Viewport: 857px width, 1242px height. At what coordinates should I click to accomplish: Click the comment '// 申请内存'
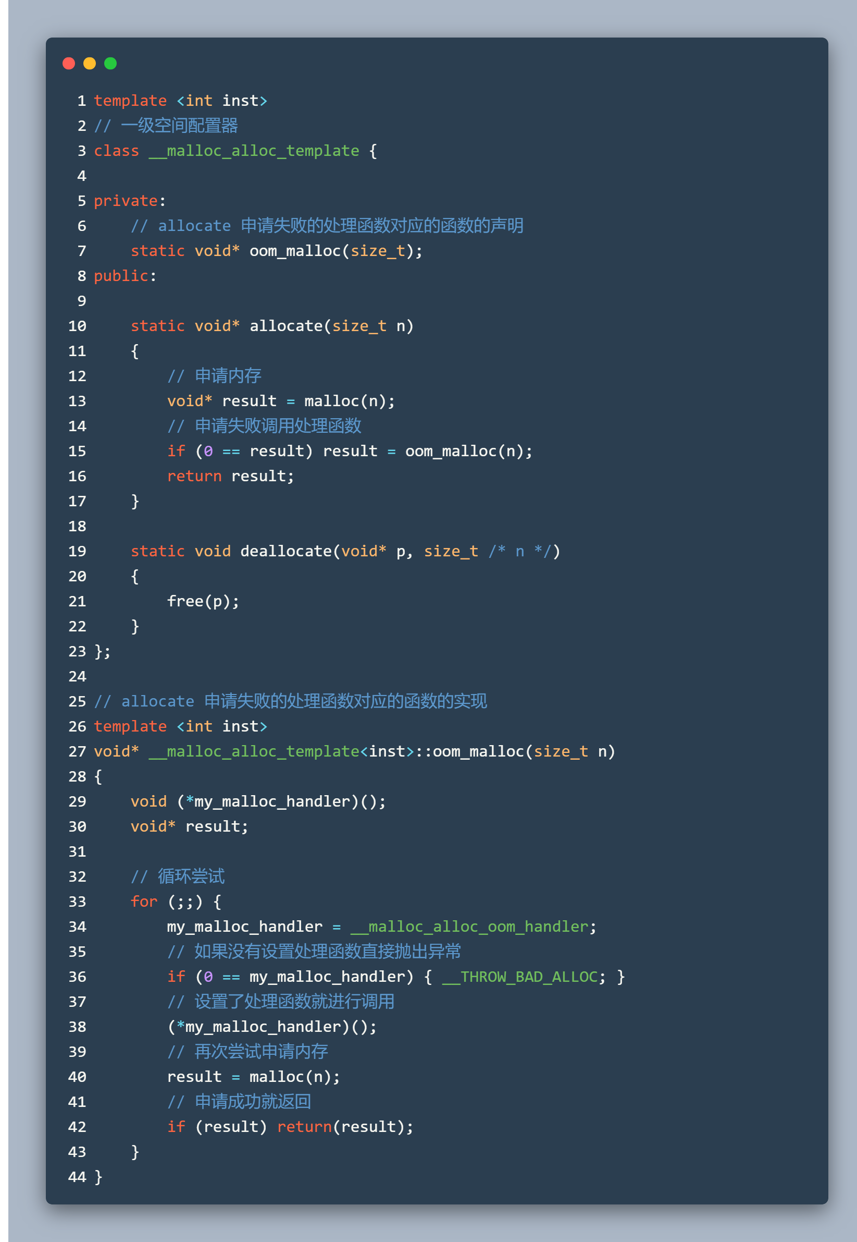[214, 376]
